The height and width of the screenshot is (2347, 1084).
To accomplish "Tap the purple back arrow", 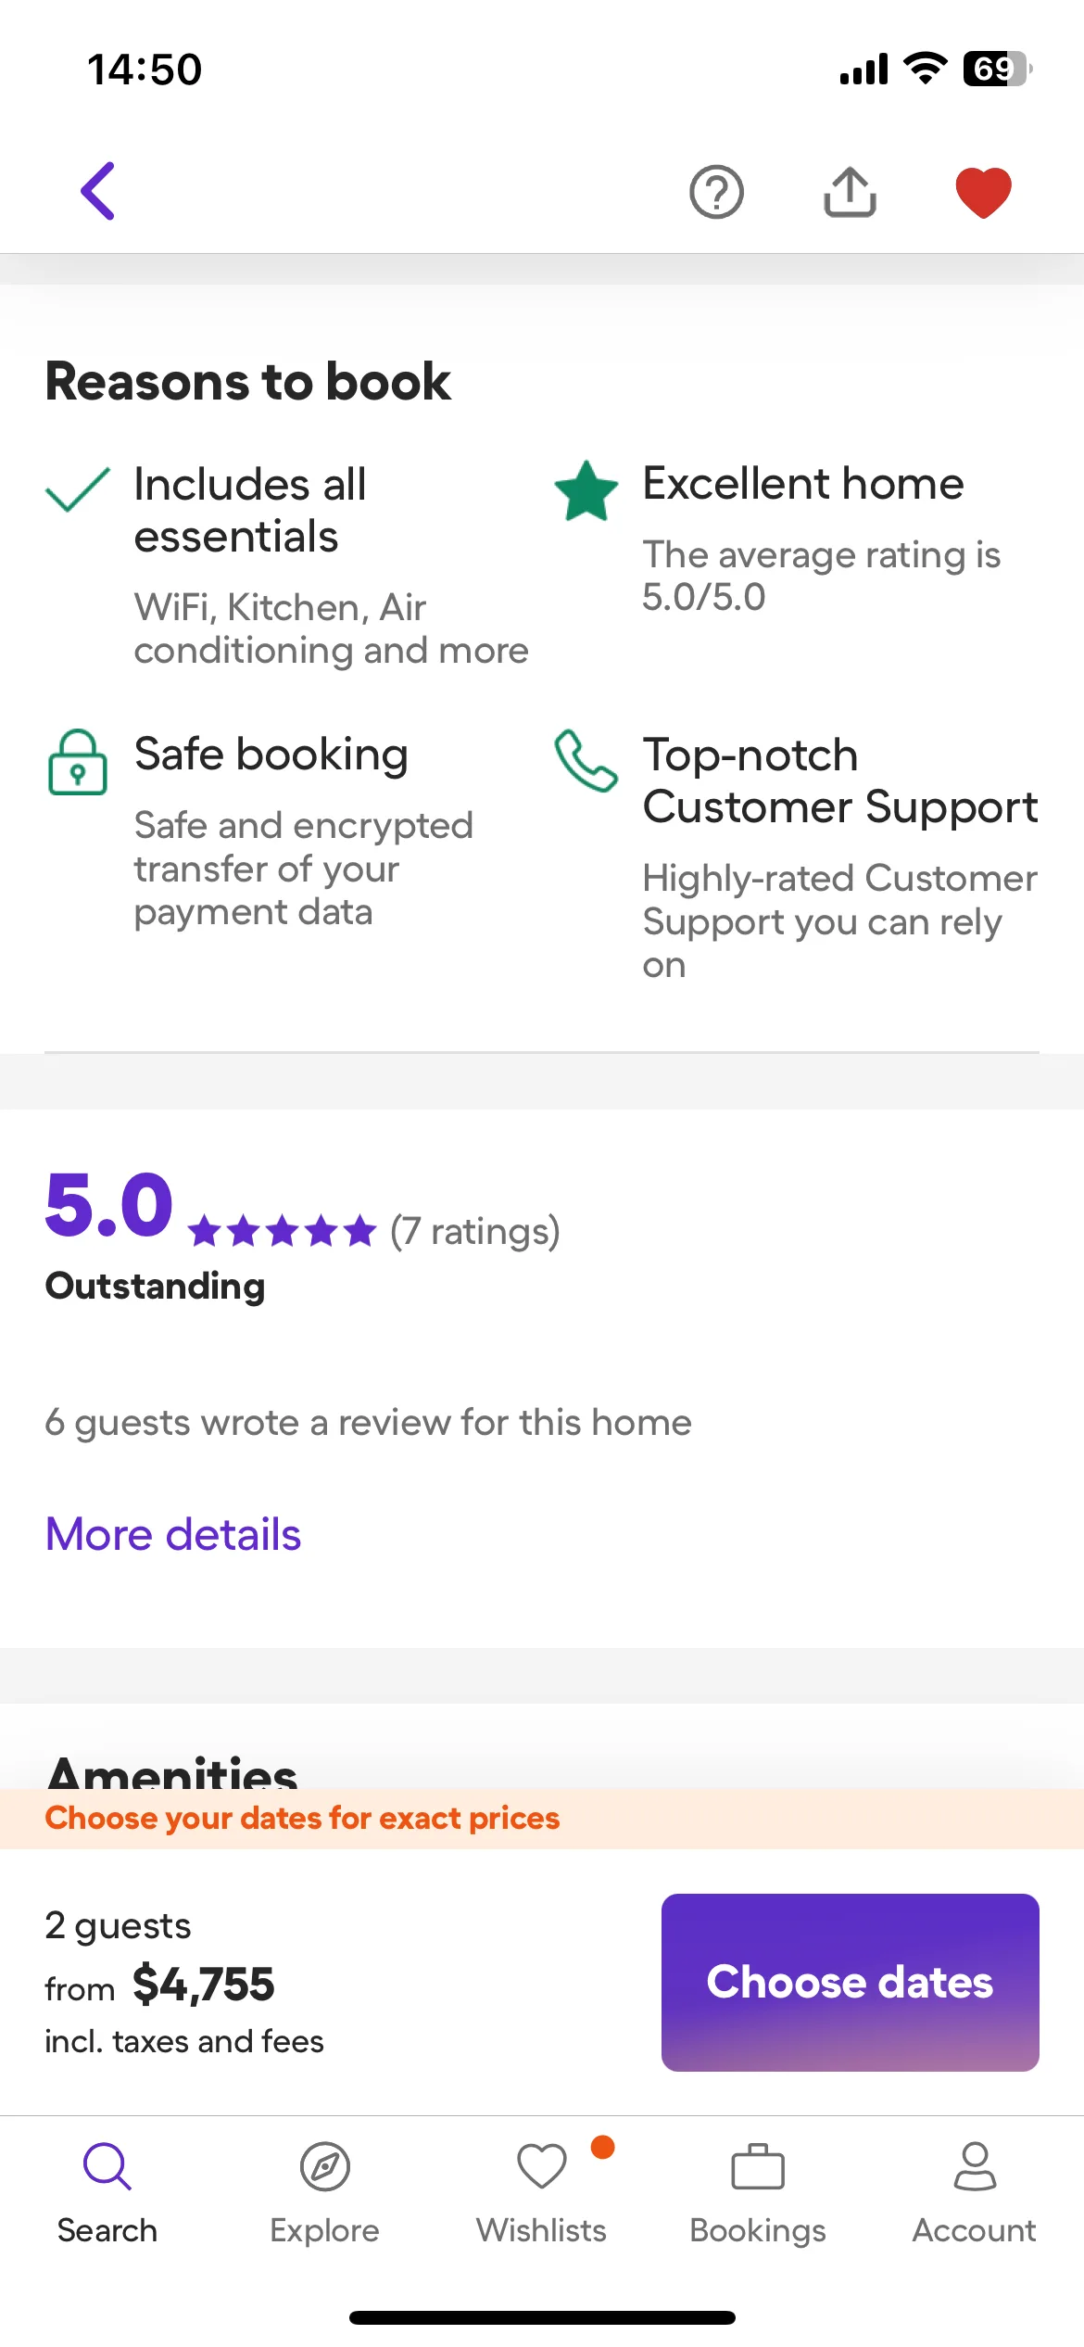I will click(x=98, y=191).
